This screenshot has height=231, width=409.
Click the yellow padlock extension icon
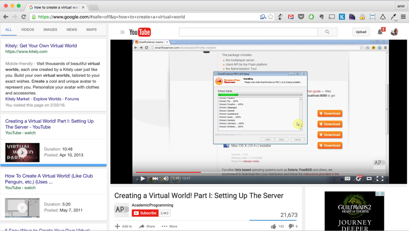pos(362,17)
